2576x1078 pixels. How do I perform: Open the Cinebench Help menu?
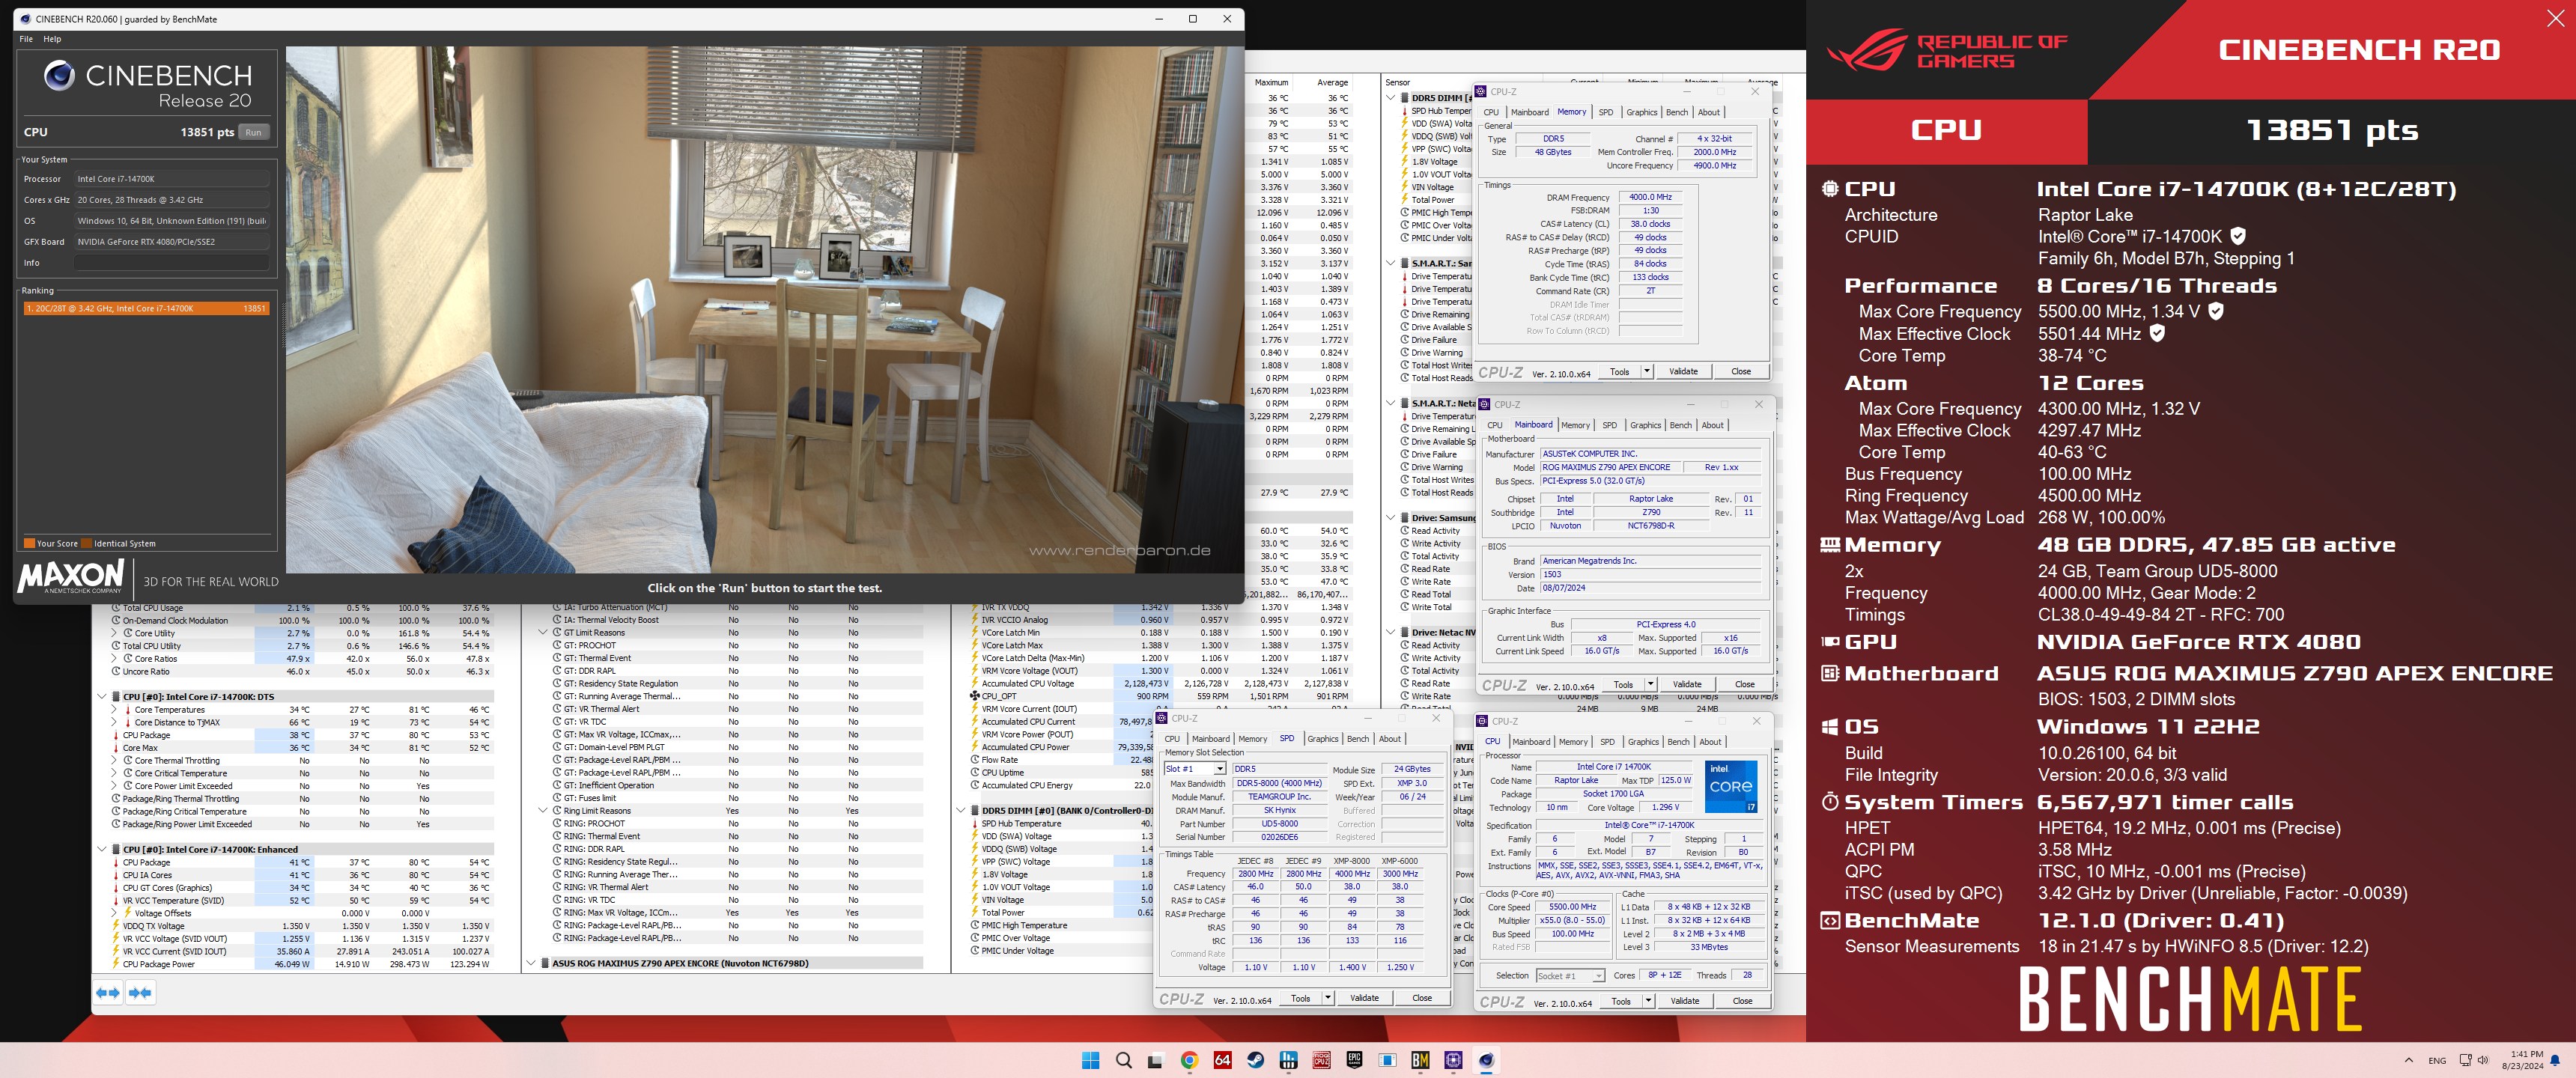click(x=52, y=39)
